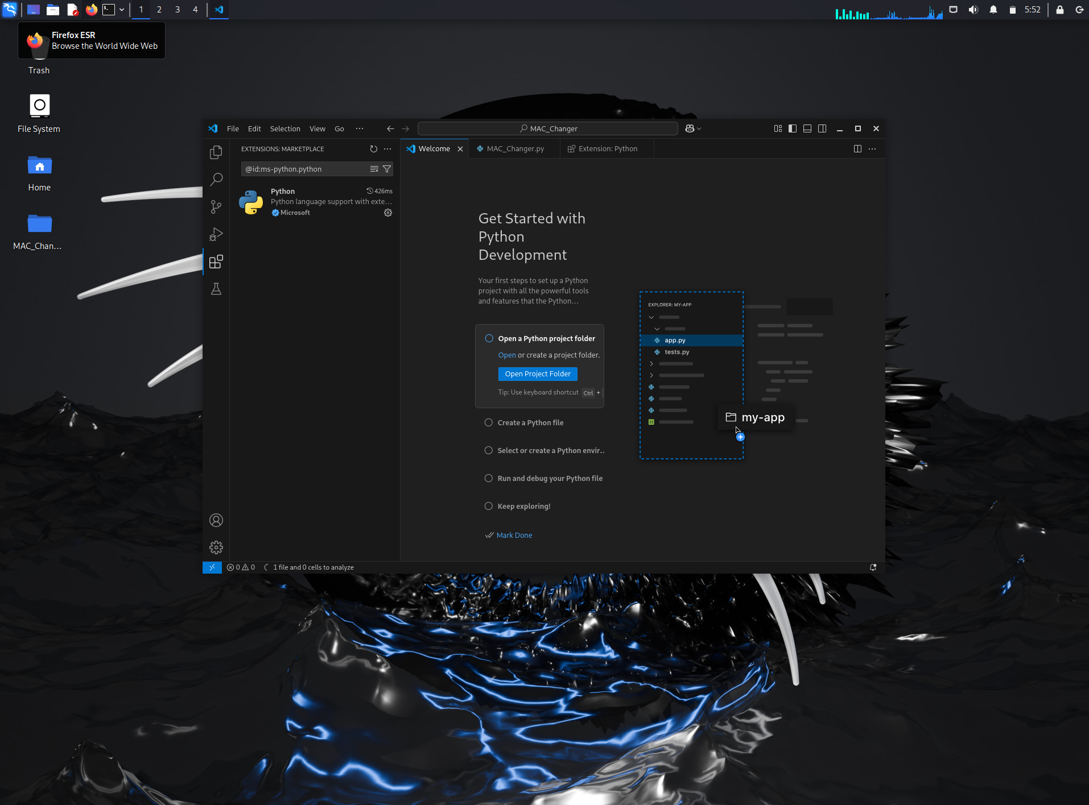Screen dimensions: 1089x805
Task: Click the Accounts icon in activity bar
Action: tap(216, 520)
